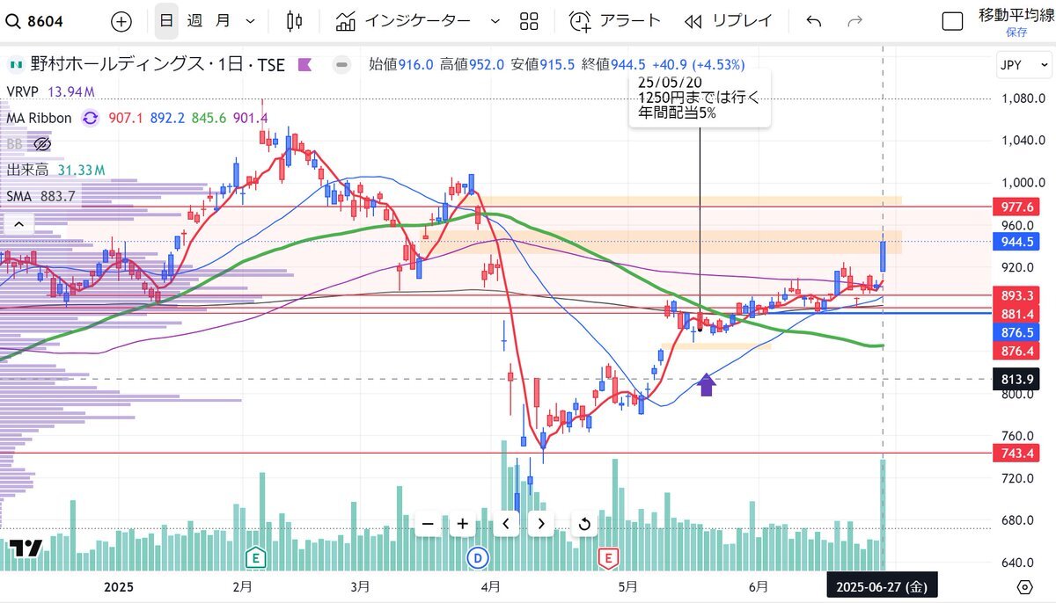
Task: Click the 893.3 price label
Action: [x=1017, y=295]
